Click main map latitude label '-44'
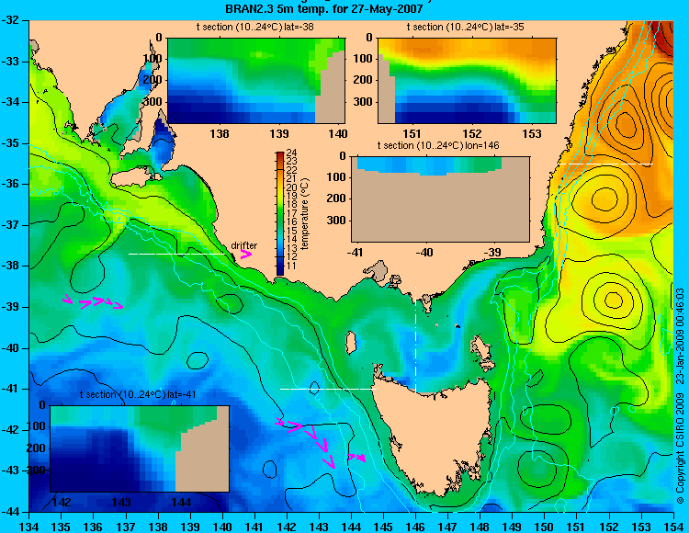 10,512
